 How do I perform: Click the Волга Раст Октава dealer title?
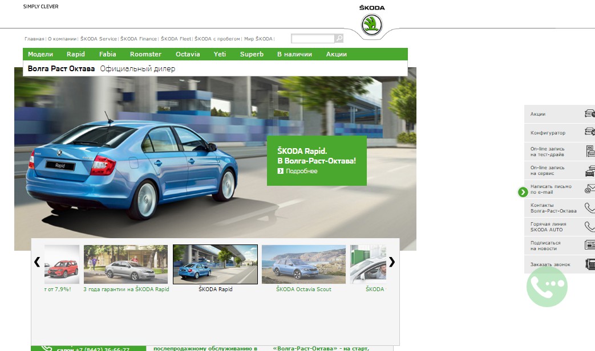click(x=61, y=68)
